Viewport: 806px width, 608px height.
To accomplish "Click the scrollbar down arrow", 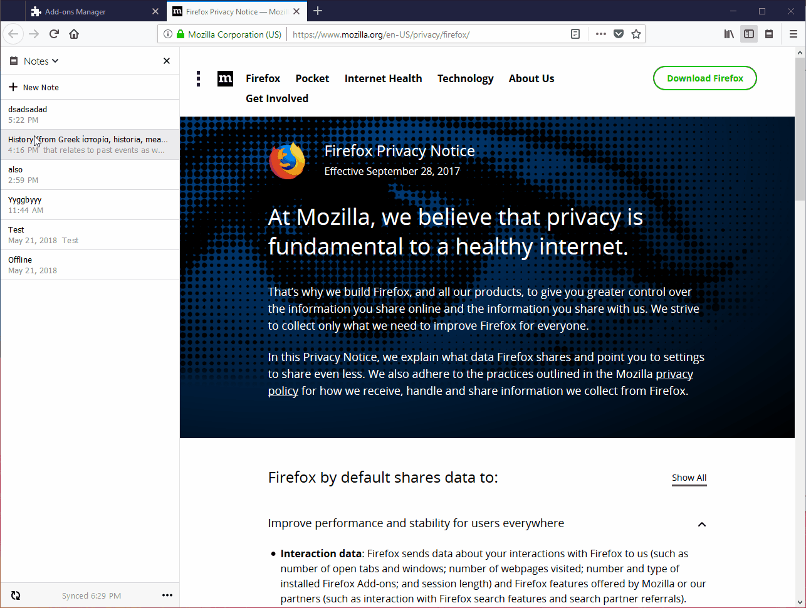I will [800, 602].
